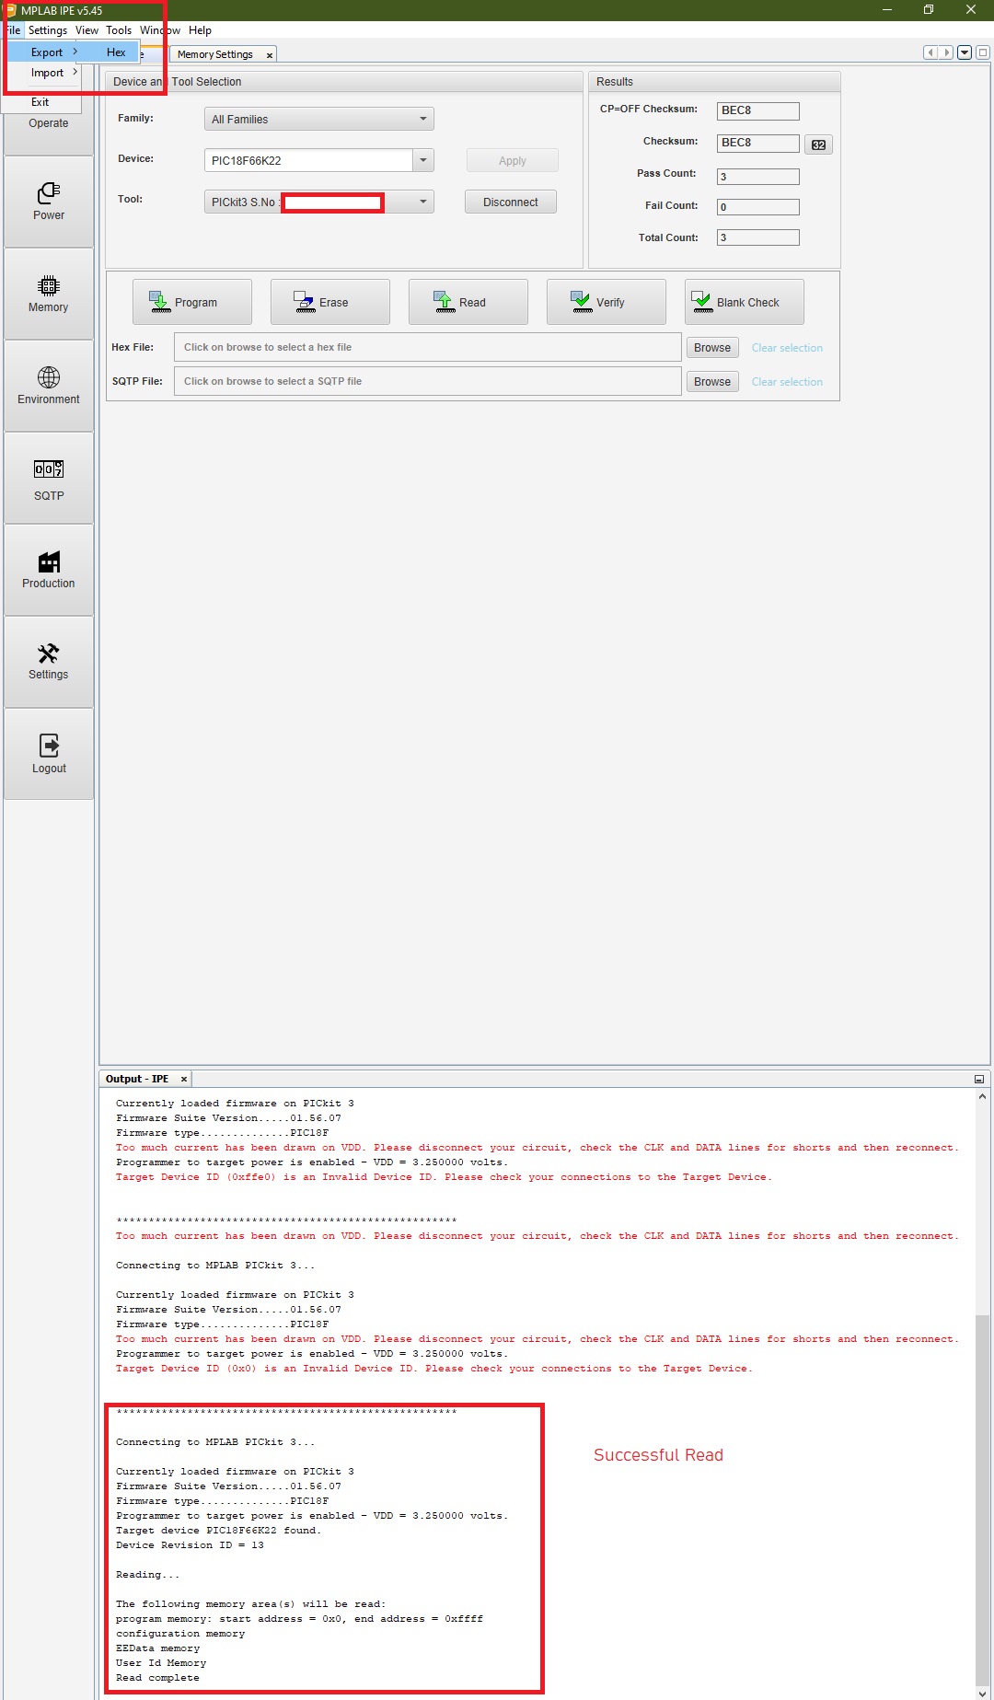This screenshot has height=1700, width=994.
Task: Browse for a Hex file
Action: click(x=712, y=347)
